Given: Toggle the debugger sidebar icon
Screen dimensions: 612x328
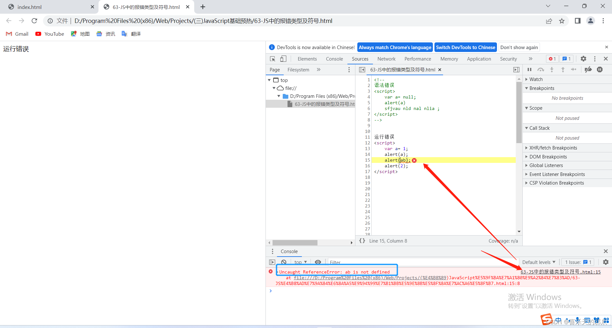Looking at the screenshot, I should pyautogui.click(x=516, y=70).
